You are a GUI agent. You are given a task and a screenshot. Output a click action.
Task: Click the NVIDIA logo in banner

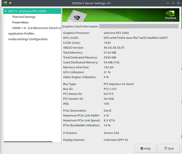tap(171, 15)
